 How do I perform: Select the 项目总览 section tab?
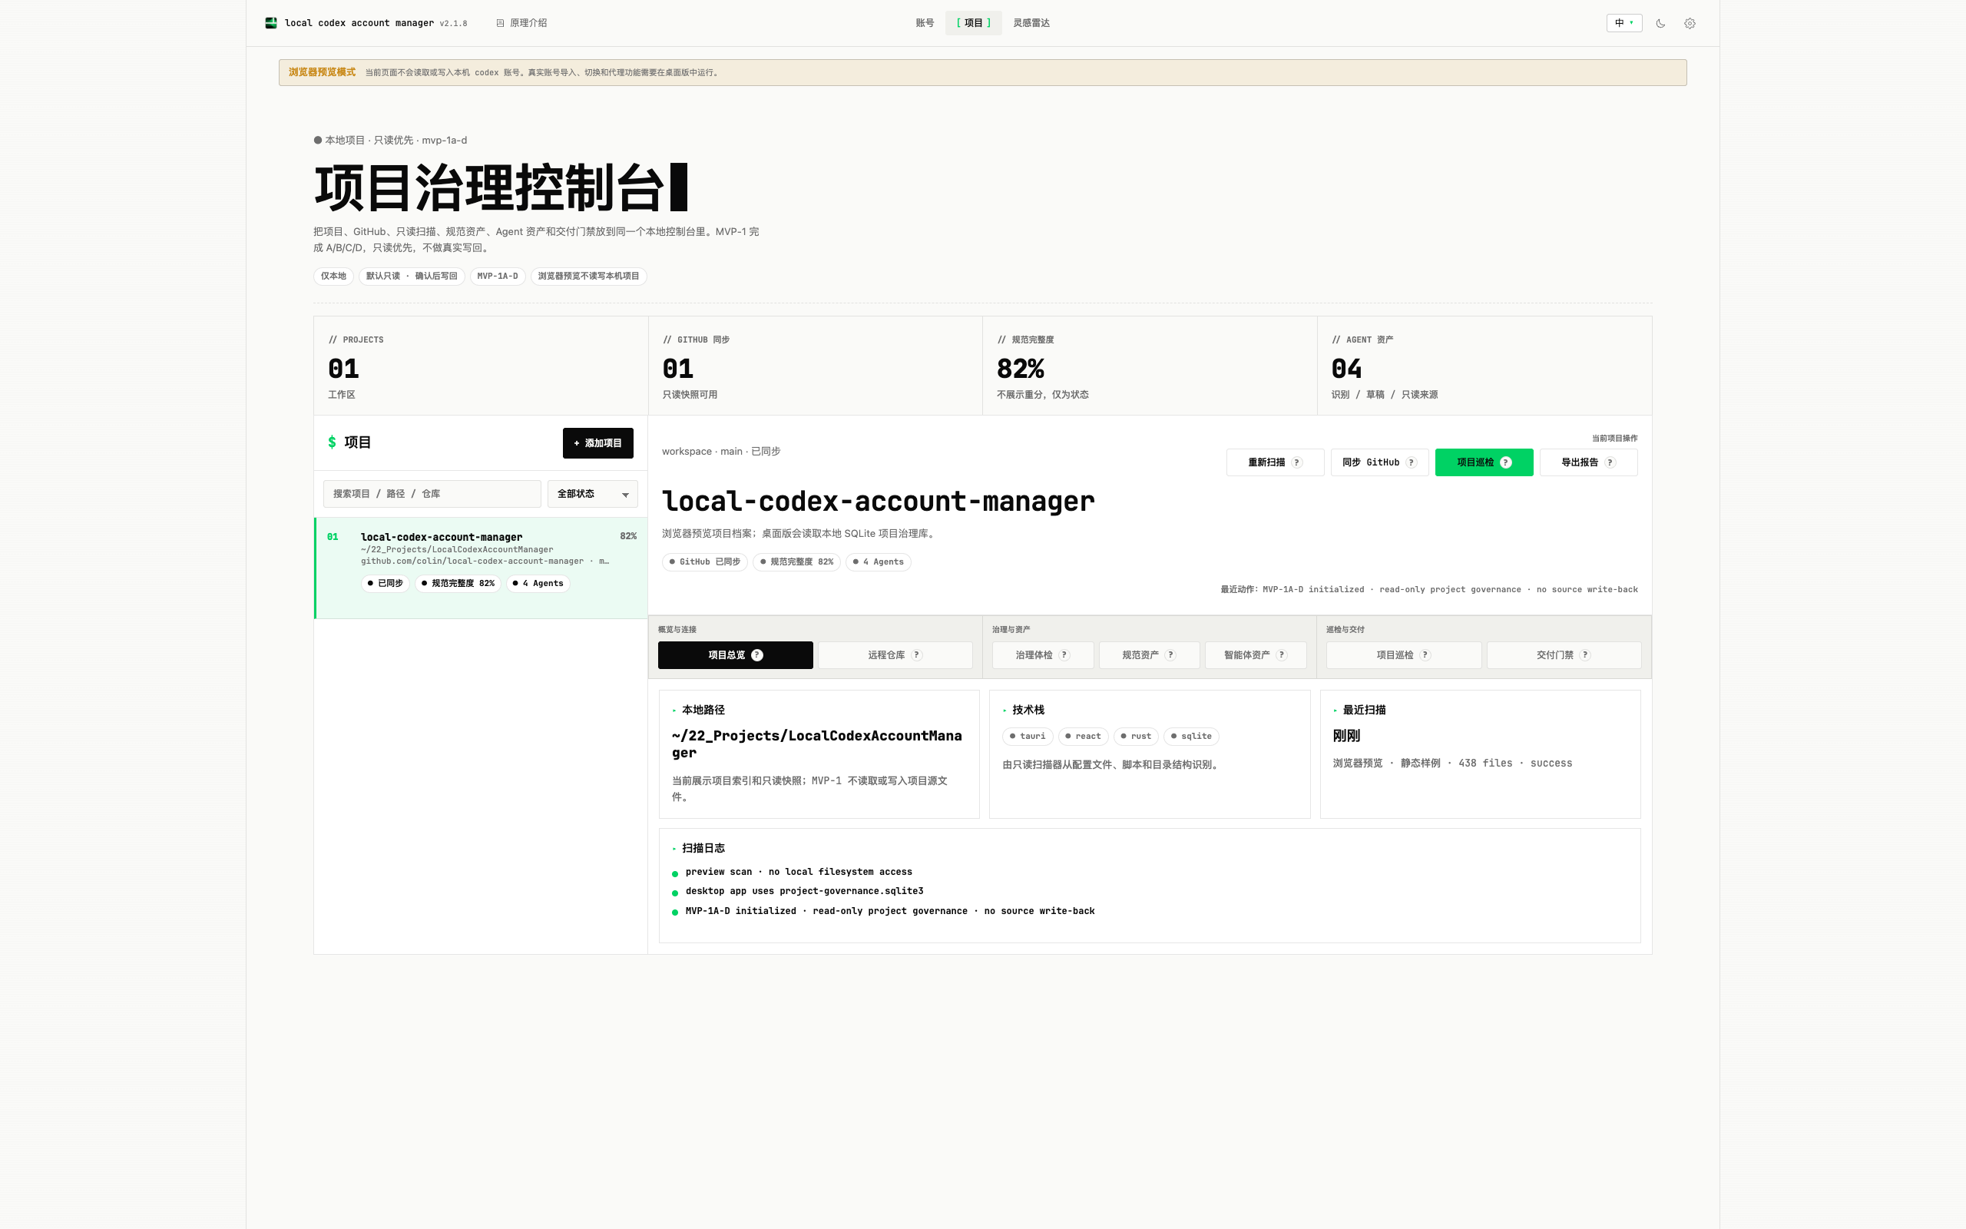click(735, 655)
